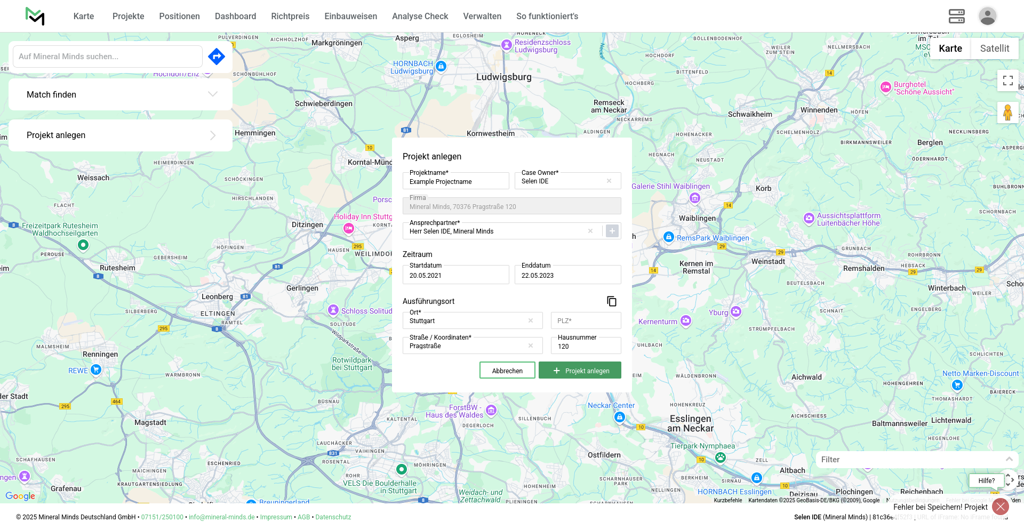Click the Abbrechen button
This screenshot has width=1024, height=530.
point(507,371)
